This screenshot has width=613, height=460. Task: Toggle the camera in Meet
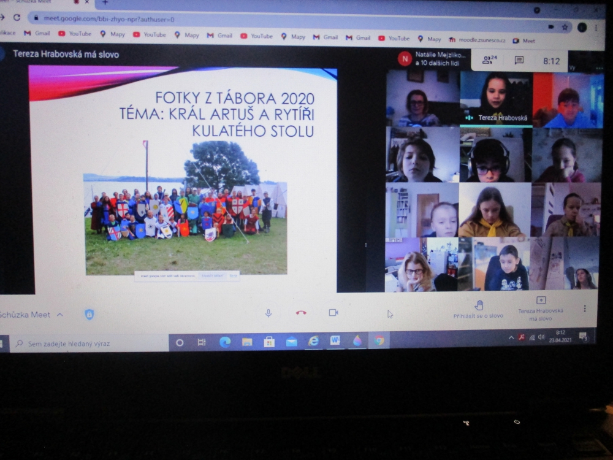333,313
